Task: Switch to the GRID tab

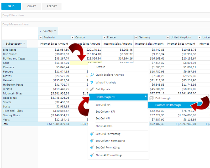Action: coord(11,6)
